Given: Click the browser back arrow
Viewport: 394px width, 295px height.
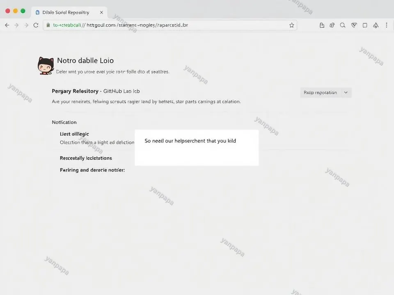Looking at the screenshot, I should 7,25.
